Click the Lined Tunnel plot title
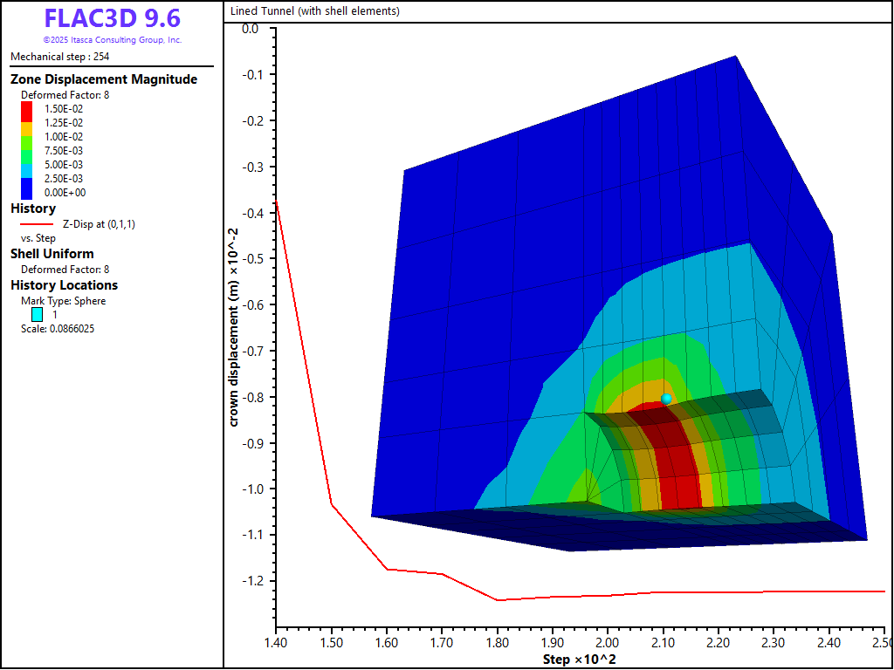 tap(315, 11)
